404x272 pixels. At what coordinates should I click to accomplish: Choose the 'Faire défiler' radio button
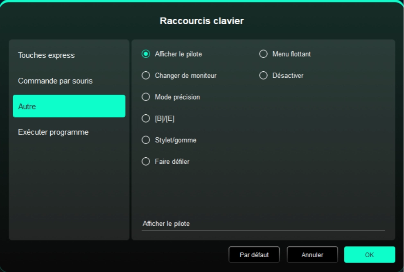pyautogui.click(x=146, y=161)
